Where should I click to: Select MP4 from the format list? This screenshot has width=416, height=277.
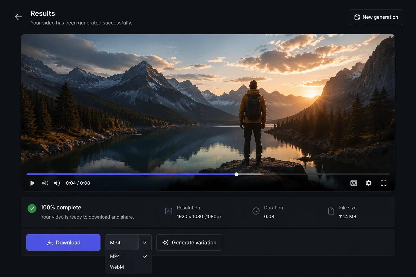128,256
